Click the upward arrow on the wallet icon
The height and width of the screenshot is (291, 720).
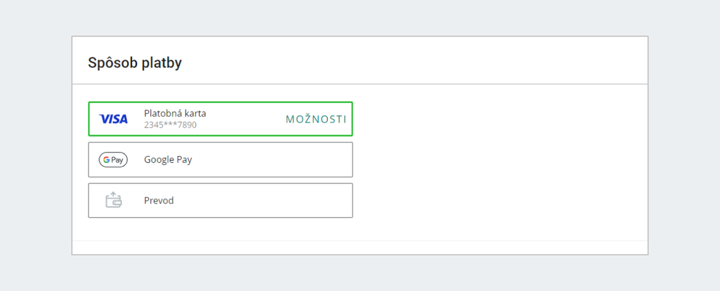(x=112, y=195)
